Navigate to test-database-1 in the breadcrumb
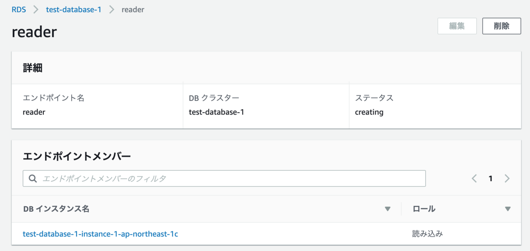Image resolution: width=530 pixels, height=251 pixels. tap(73, 9)
